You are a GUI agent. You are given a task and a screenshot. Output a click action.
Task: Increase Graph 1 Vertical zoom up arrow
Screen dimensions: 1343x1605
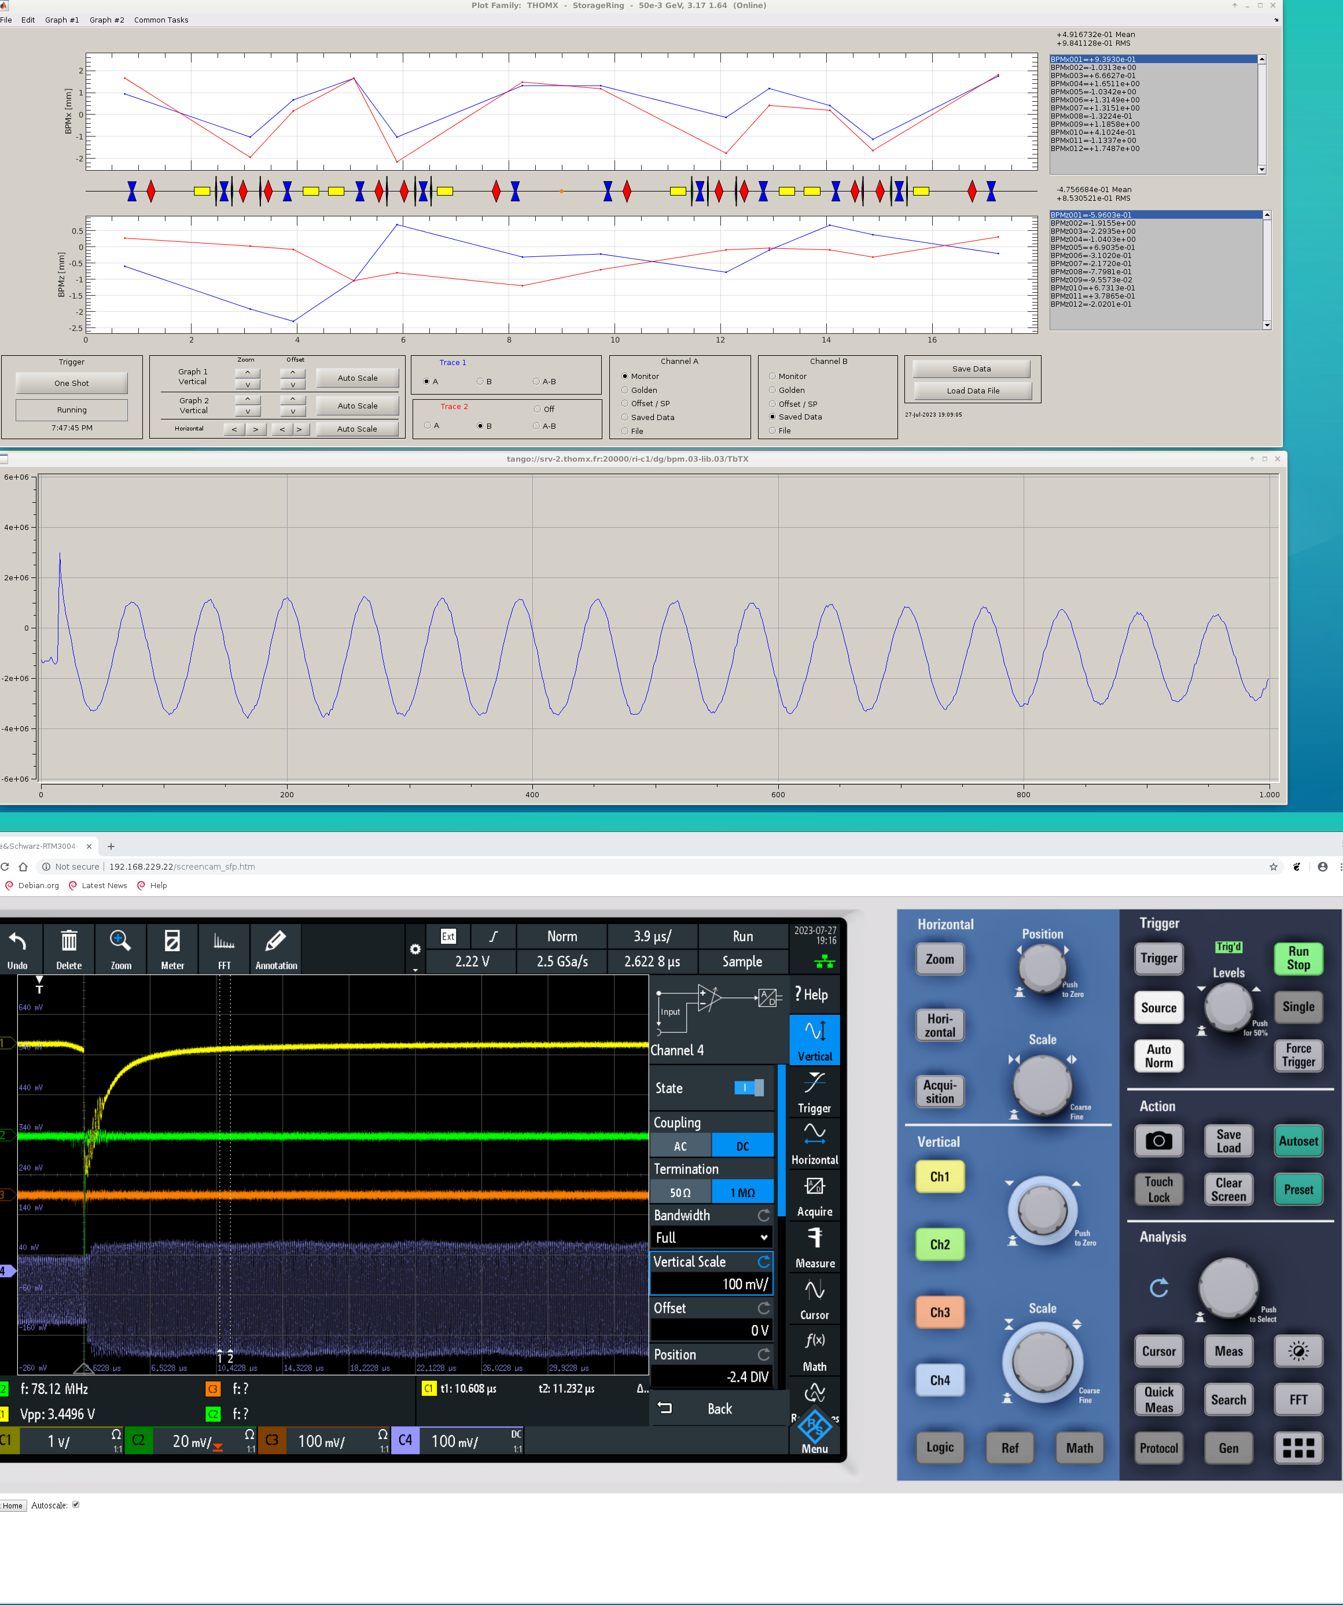point(248,373)
